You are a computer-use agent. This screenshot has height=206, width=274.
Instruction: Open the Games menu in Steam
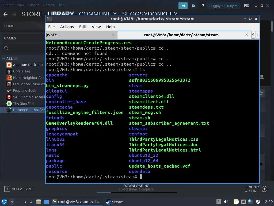click(48, 5)
